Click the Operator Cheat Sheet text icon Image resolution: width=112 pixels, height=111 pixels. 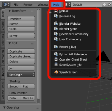click(56, 59)
